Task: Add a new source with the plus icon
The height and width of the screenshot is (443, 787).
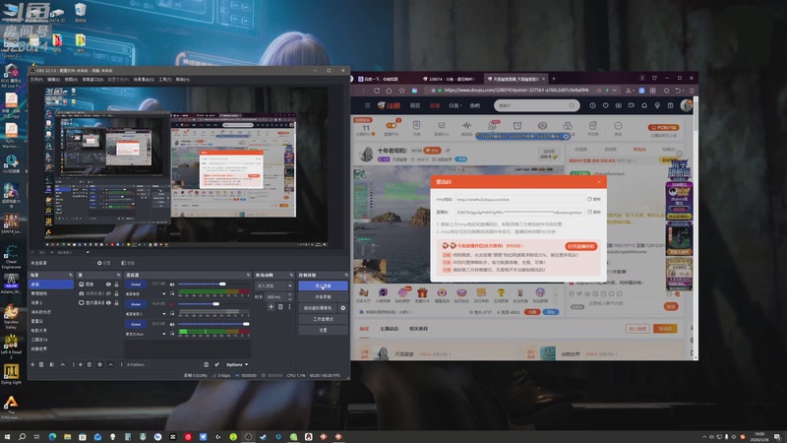Action: [x=81, y=364]
